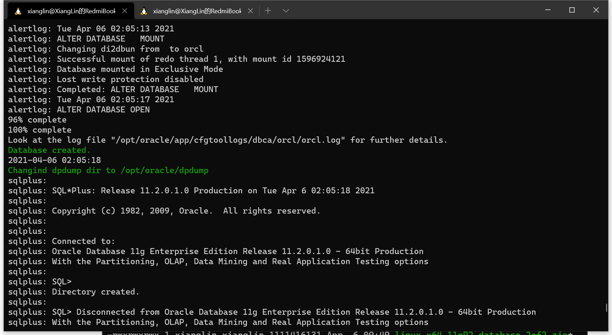Click the Linux penguin icon on second tab
The height and width of the screenshot is (335, 612).
tap(144, 11)
